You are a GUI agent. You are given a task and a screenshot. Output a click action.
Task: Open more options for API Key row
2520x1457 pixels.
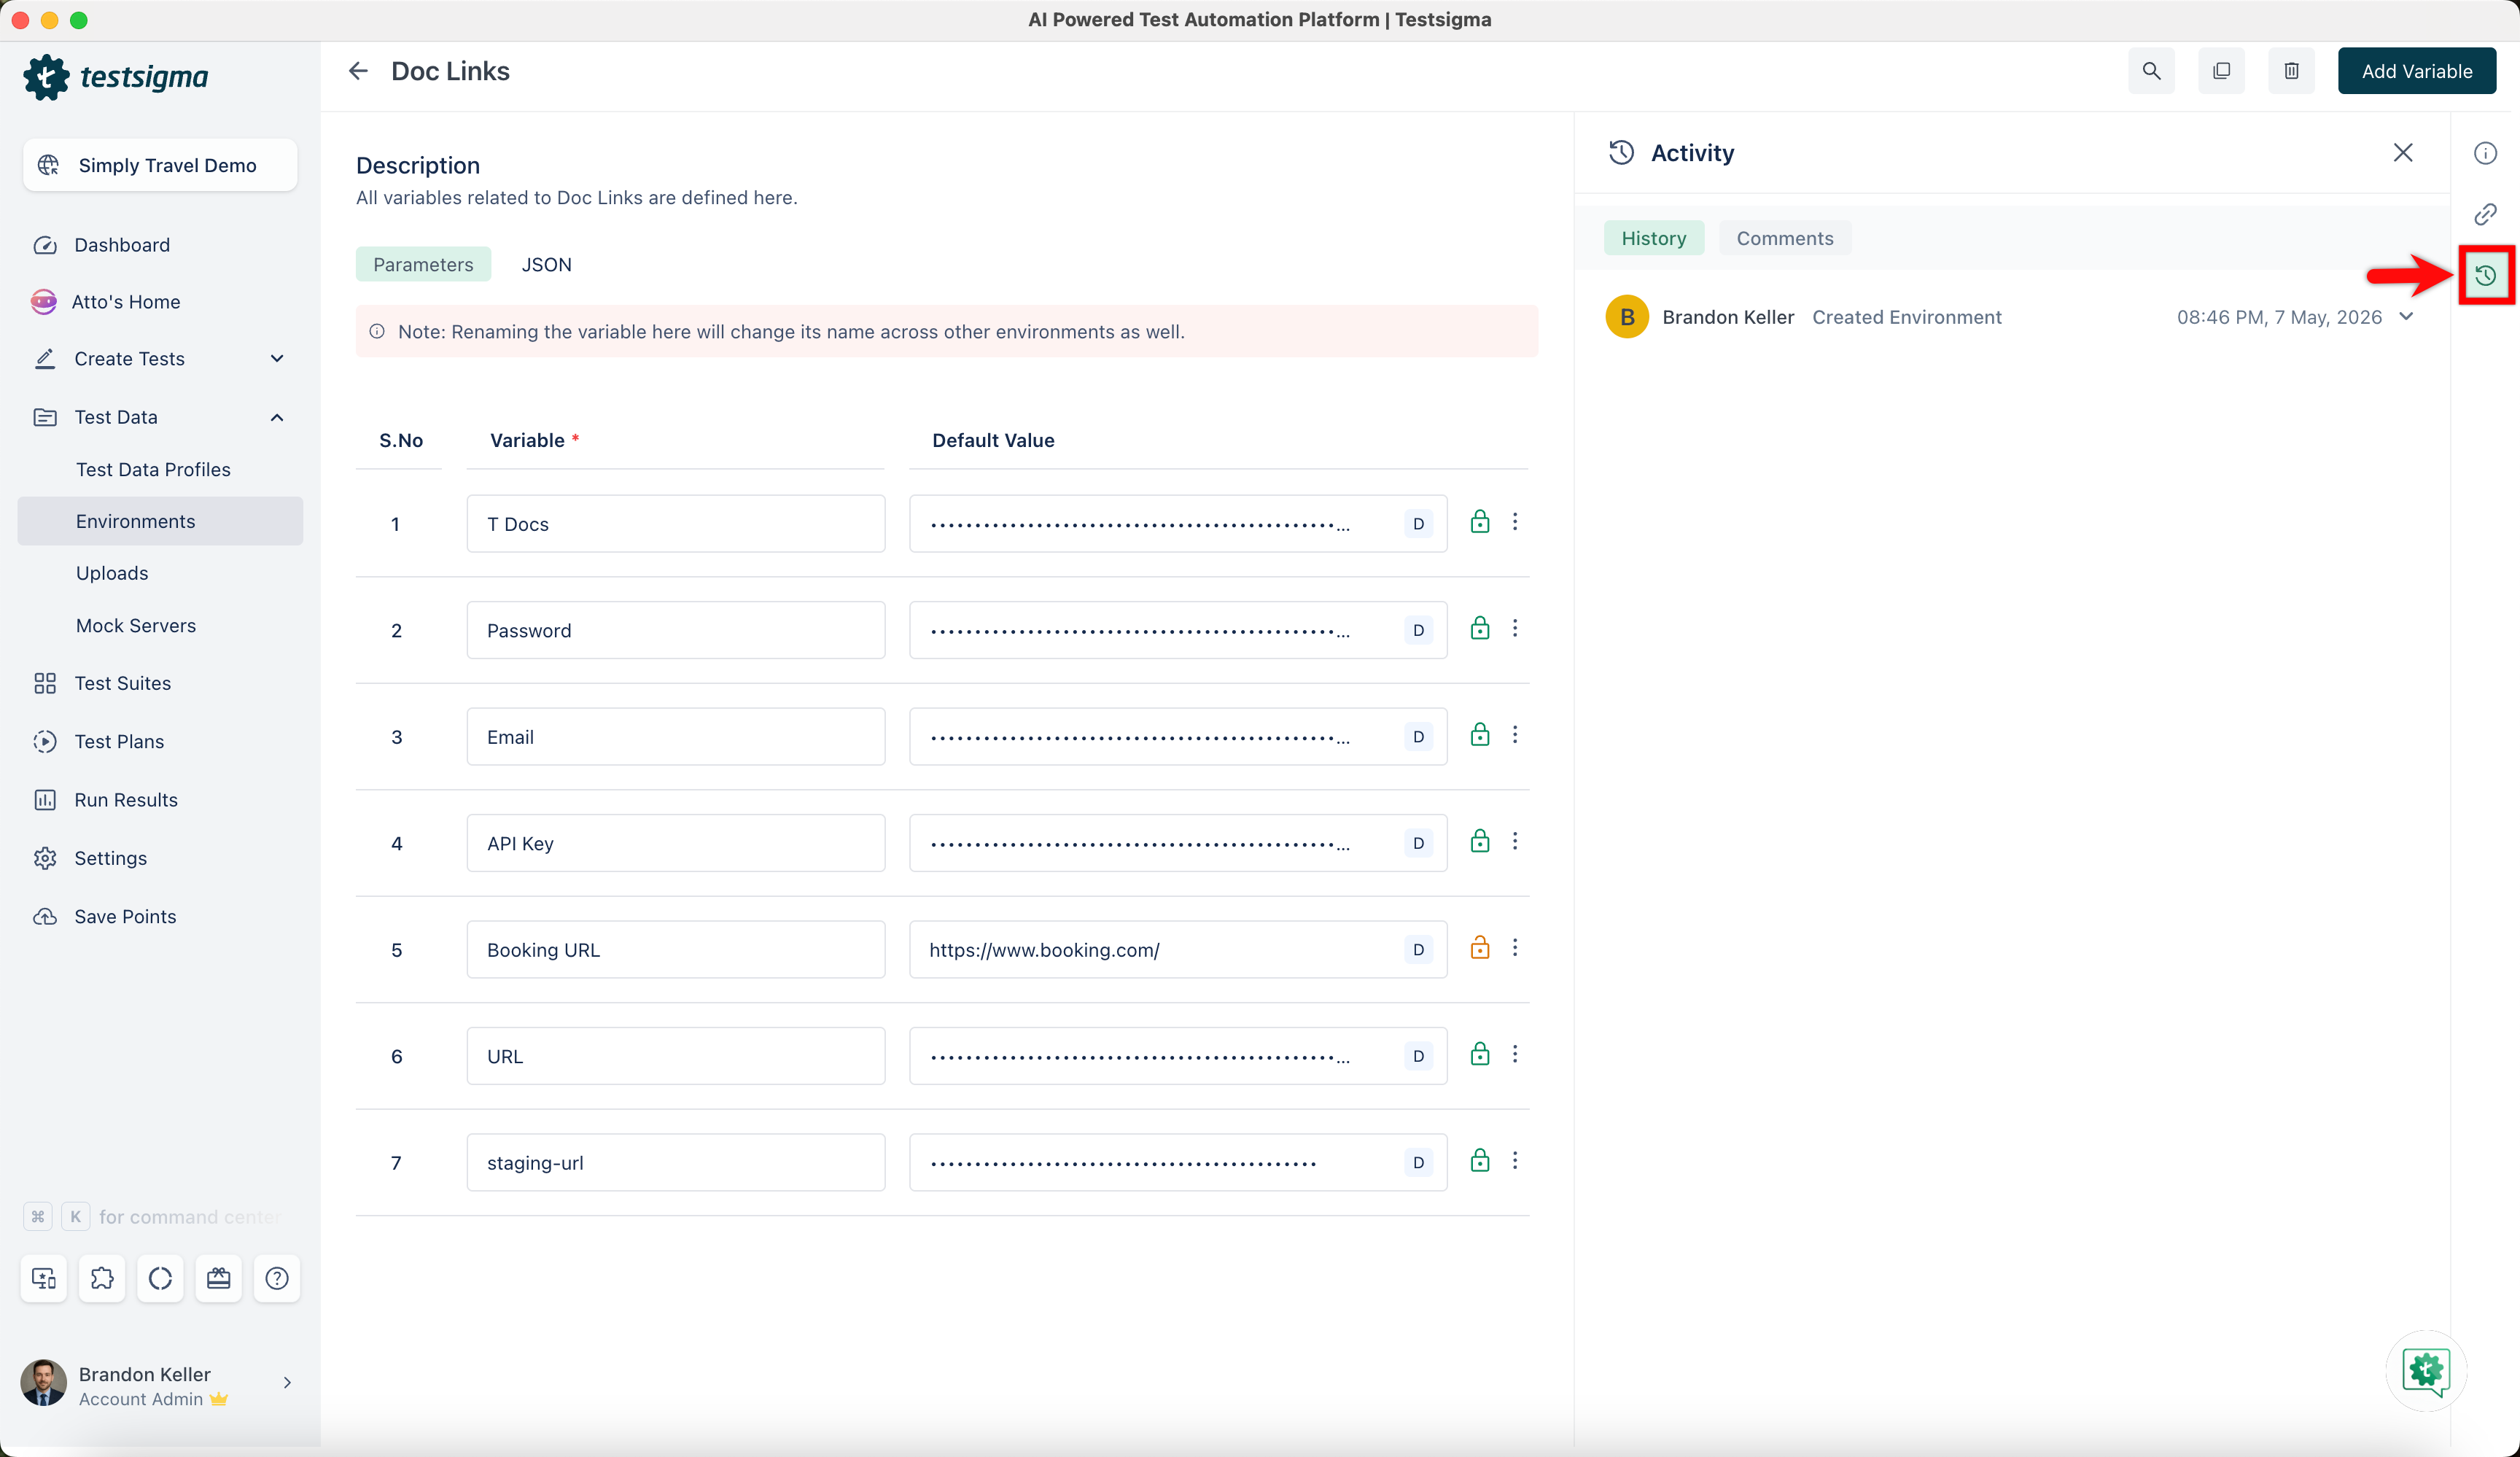pyautogui.click(x=1515, y=841)
